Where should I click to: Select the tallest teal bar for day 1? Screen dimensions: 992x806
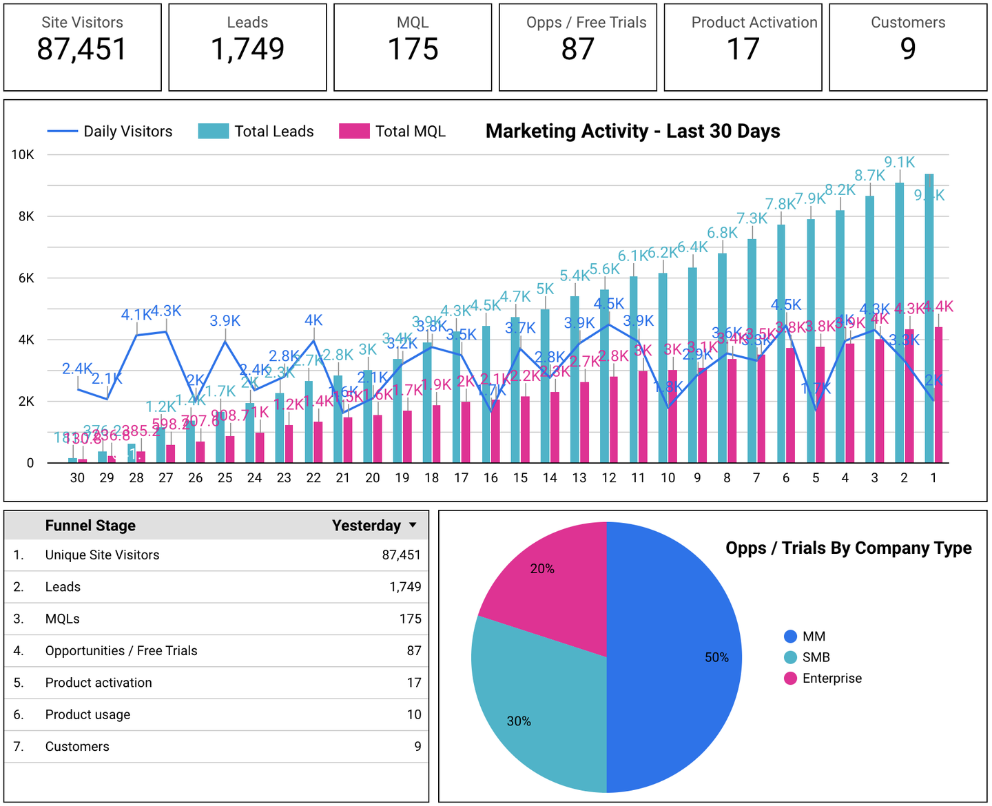pos(928,310)
